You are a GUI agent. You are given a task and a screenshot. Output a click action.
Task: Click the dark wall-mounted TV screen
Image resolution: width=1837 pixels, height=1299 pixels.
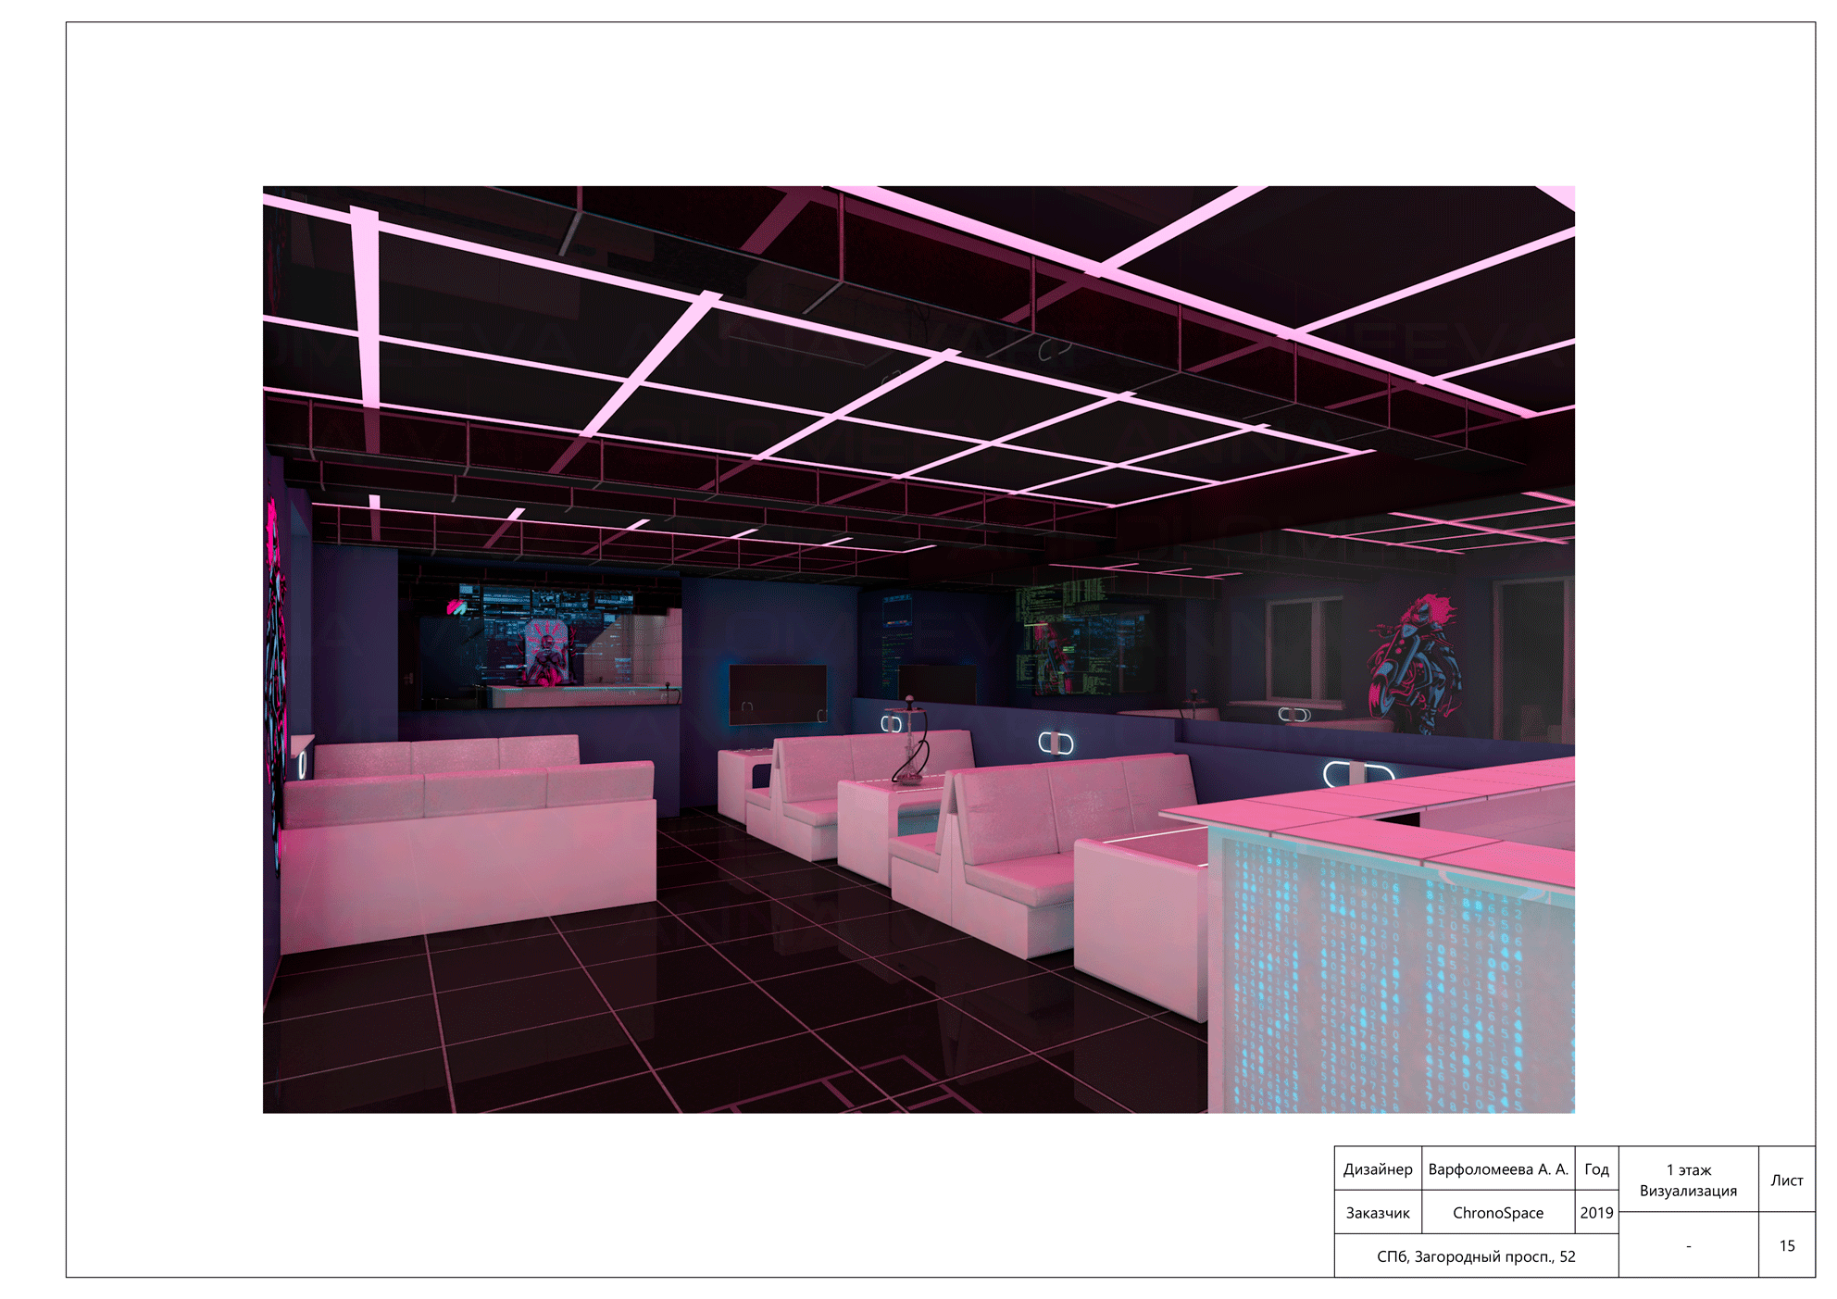pyautogui.click(x=778, y=693)
